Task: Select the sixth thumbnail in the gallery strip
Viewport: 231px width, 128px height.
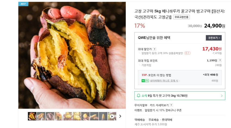Action: pos(76,116)
